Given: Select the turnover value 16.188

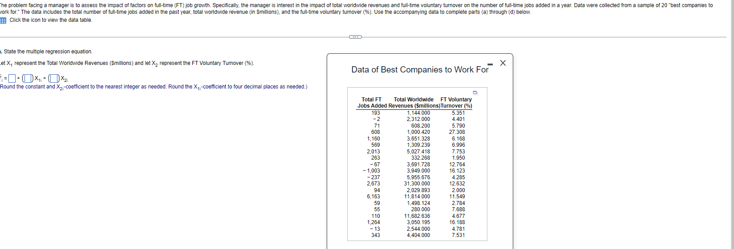Looking at the screenshot, I should click(457, 222).
